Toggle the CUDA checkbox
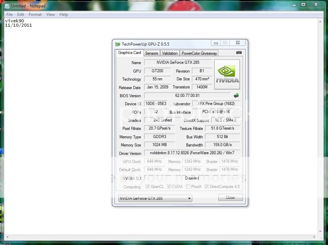This screenshot has width=328, height=245. (x=169, y=186)
